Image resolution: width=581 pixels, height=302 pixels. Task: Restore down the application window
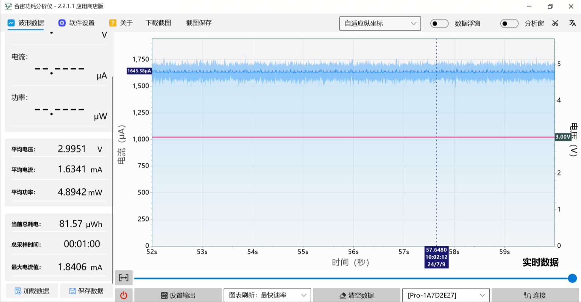tap(550, 6)
